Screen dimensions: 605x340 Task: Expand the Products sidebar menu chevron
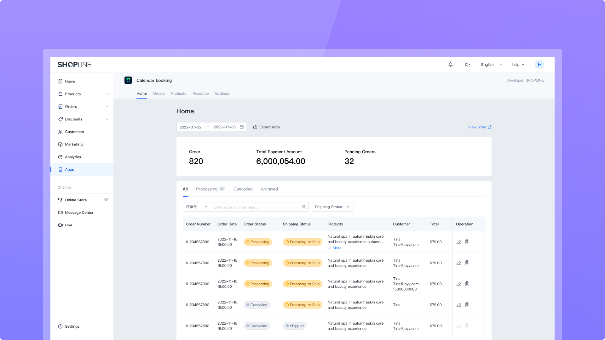[107, 94]
